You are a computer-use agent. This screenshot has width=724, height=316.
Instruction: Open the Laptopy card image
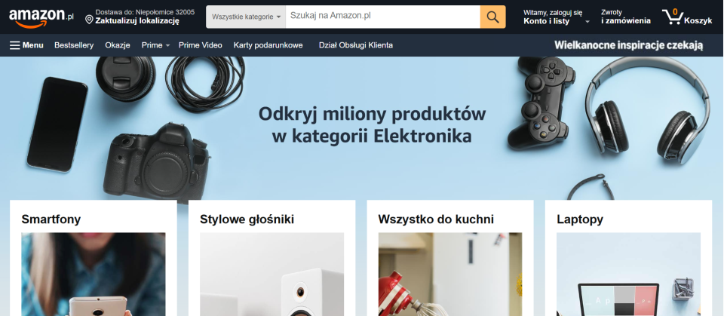[628, 275]
